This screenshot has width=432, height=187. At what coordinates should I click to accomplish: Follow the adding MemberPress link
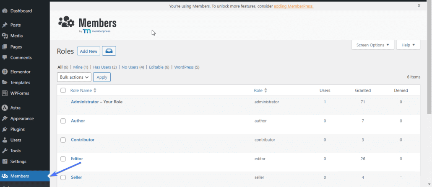294,6
